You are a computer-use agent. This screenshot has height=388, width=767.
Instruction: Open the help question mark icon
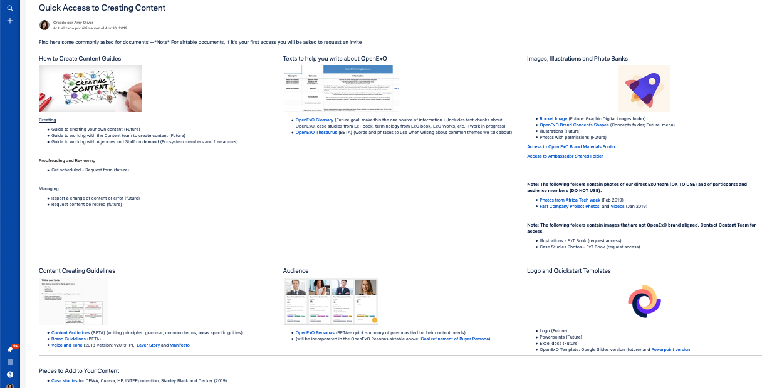(x=10, y=374)
